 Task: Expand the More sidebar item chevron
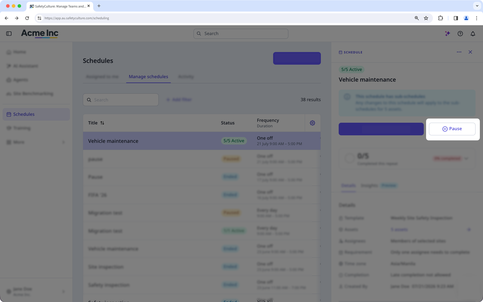[64, 142]
